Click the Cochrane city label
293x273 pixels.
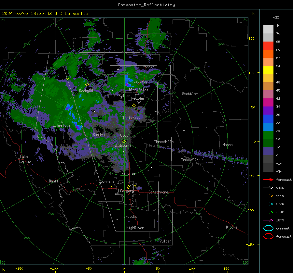coord(106,181)
